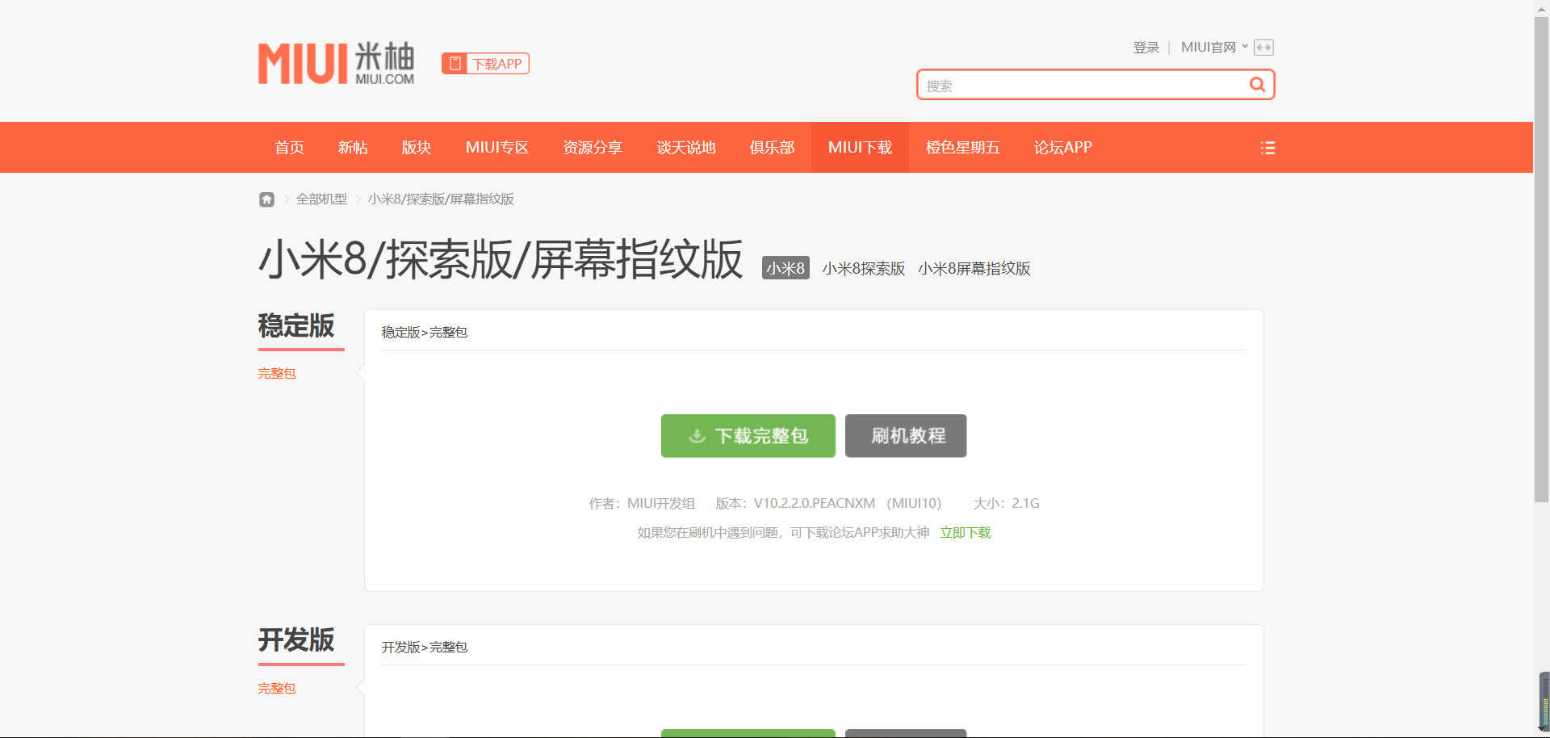Viewport: 1550px width, 738px height.
Task: Click the stable 刷机教程 button
Action: 906,436
